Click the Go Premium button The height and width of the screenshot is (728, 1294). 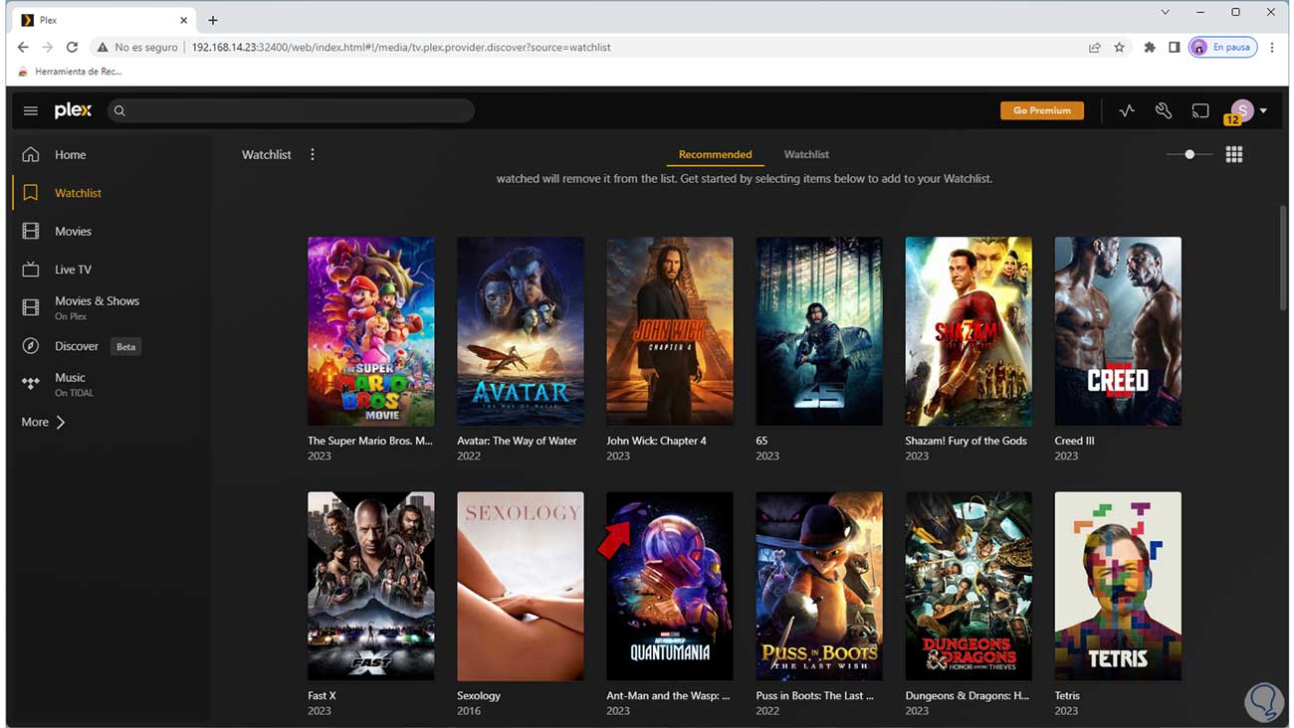pyautogui.click(x=1042, y=110)
